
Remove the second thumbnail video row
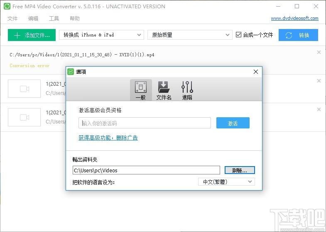[319, 109]
